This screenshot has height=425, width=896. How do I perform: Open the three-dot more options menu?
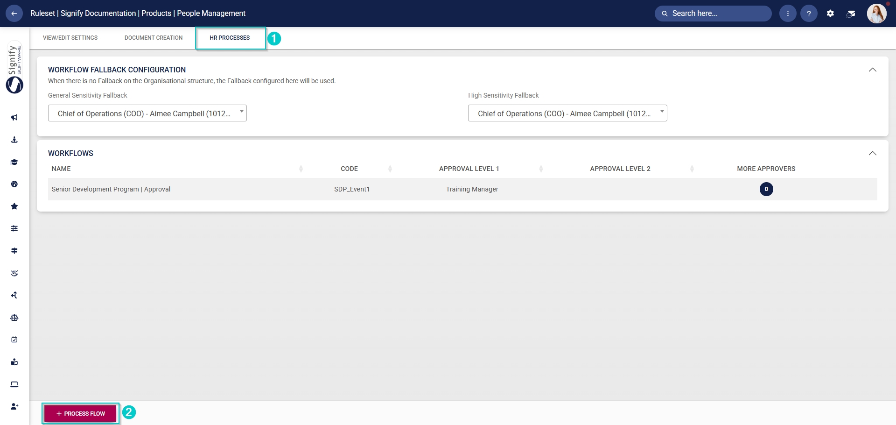pos(788,14)
